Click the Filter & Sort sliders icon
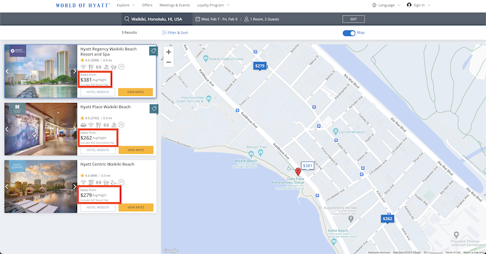 pos(164,32)
